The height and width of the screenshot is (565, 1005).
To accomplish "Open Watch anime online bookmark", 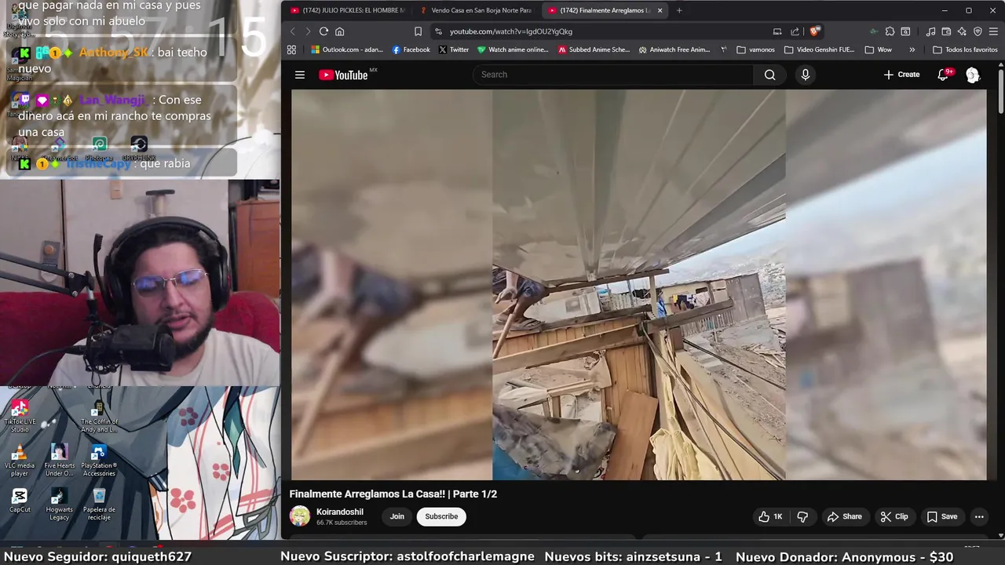I will click(x=513, y=49).
